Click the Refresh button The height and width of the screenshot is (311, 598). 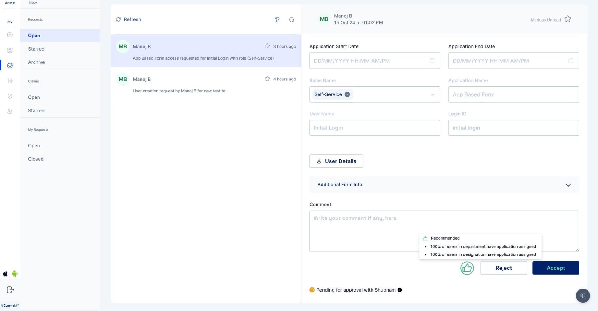click(x=129, y=19)
